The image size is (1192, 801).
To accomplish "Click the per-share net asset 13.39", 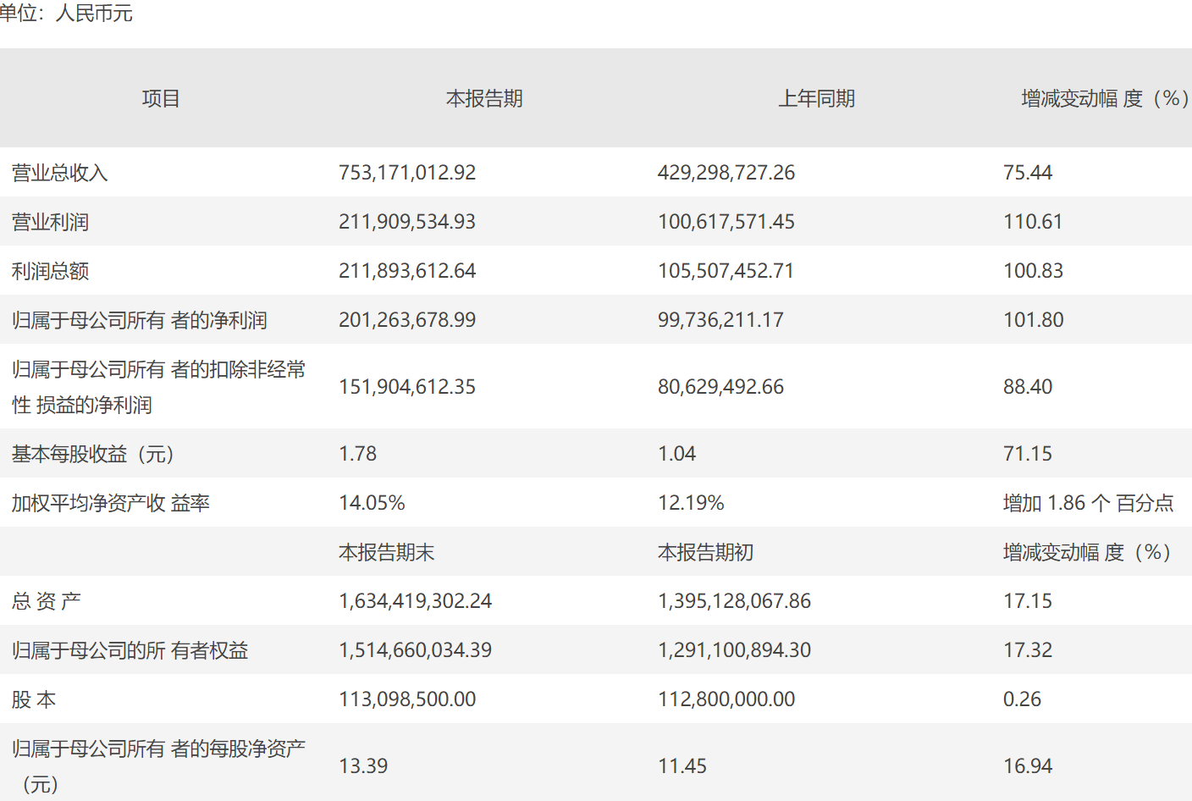I will (x=363, y=766).
